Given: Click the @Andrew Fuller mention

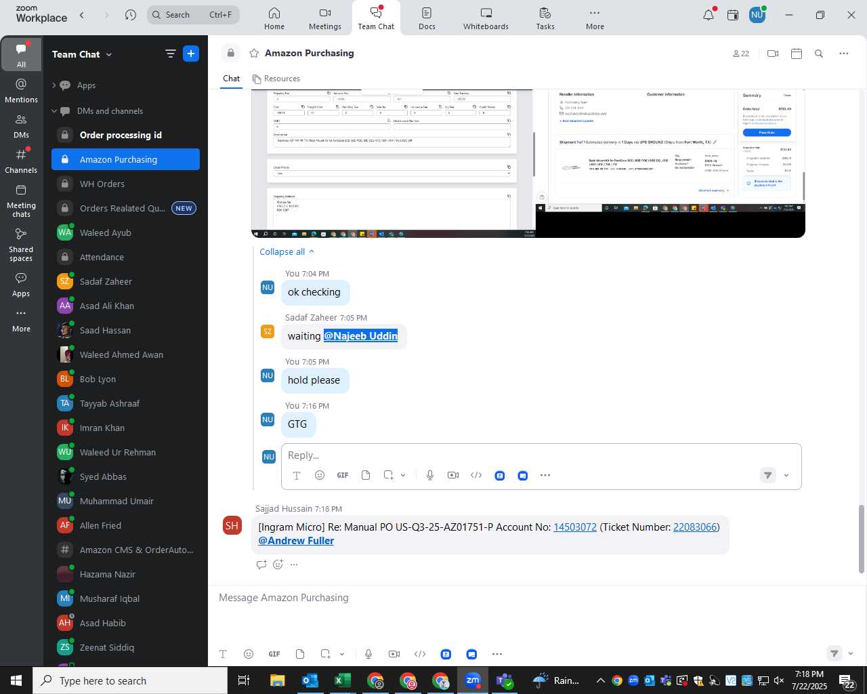Looking at the screenshot, I should coord(296,541).
